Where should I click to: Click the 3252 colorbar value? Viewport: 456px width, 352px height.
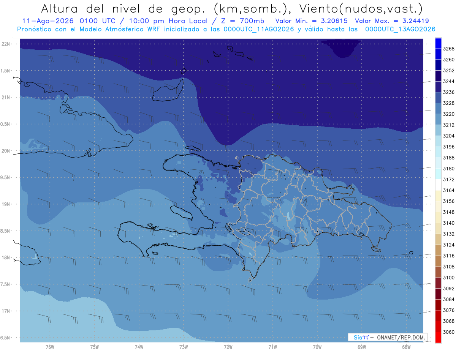[x=449, y=71]
